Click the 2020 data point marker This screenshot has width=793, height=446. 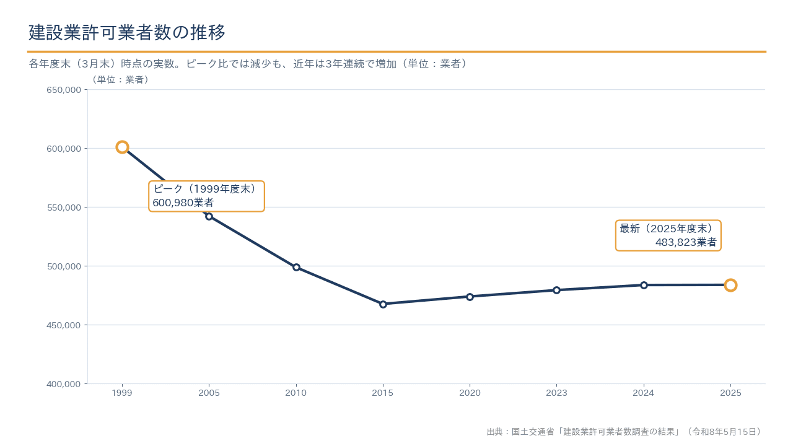pos(470,297)
